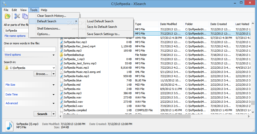Open the Search button dropdown arrow

(x=54, y=114)
